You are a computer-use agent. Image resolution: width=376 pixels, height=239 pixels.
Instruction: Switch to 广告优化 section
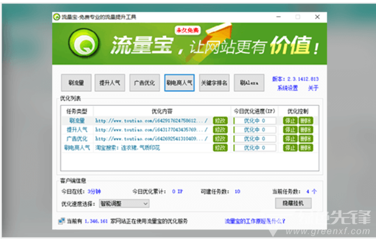[x=144, y=83]
